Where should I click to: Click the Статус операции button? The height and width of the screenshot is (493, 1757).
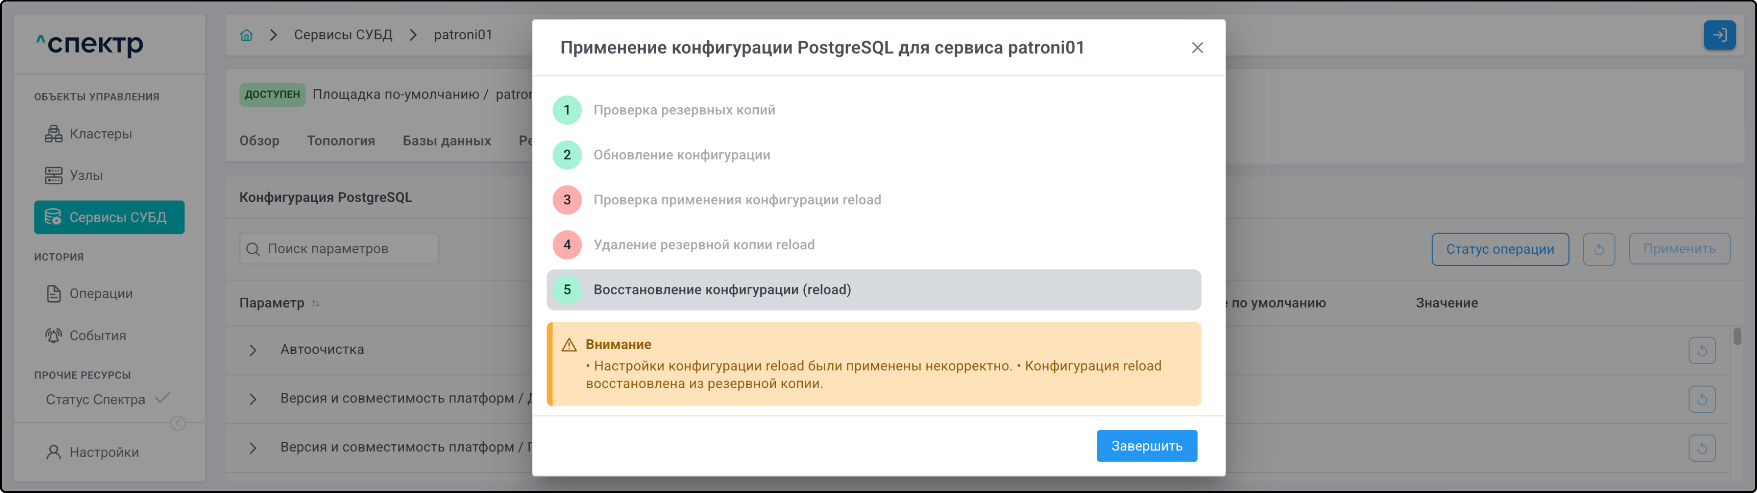(1499, 249)
